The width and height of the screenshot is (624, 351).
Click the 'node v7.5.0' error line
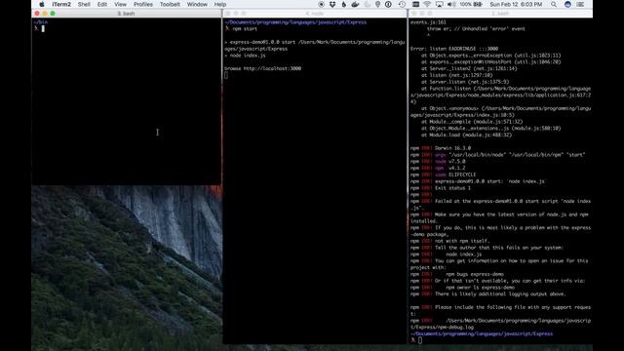tap(438, 161)
